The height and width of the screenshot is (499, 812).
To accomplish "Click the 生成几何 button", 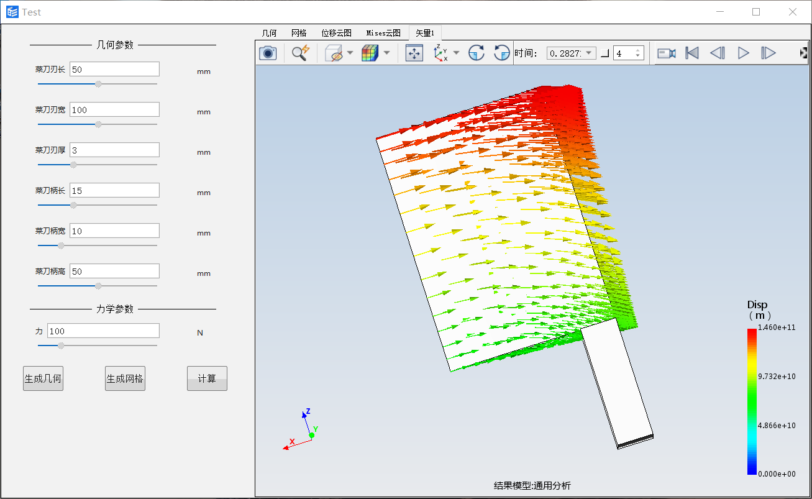I will (x=43, y=378).
